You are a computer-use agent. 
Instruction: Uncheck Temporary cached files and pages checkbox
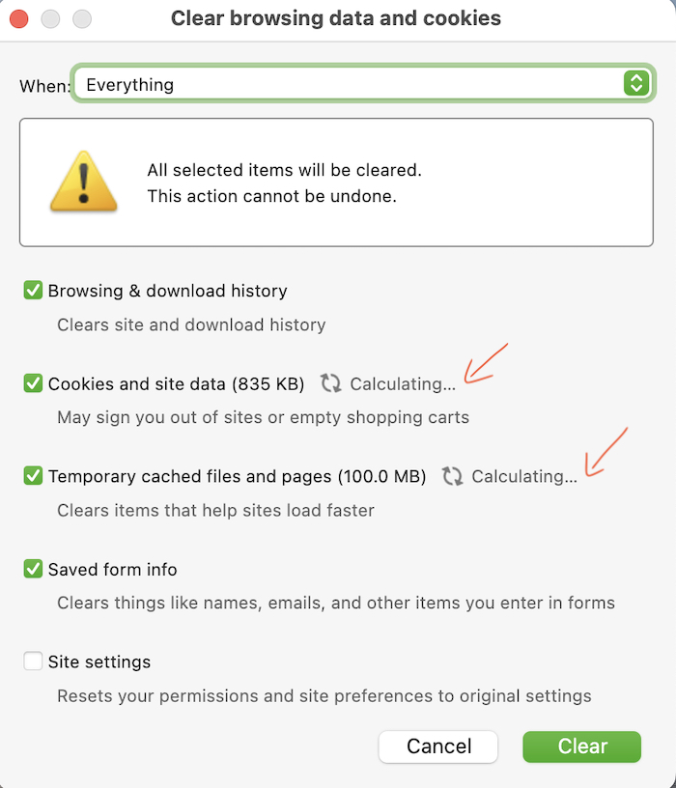tap(33, 475)
